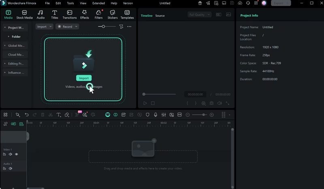
Task: Open cloud upload icon in title bar
Action: tap(240, 3)
